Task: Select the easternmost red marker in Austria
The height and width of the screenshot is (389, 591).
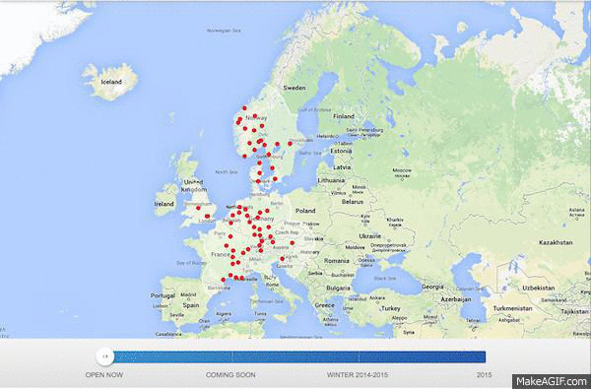Action: pyautogui.click(x=293, y=243)
